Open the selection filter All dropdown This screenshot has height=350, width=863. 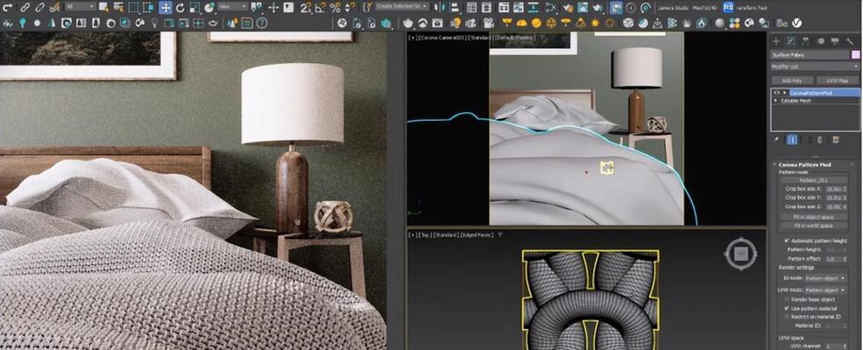(x=81, y=7)
